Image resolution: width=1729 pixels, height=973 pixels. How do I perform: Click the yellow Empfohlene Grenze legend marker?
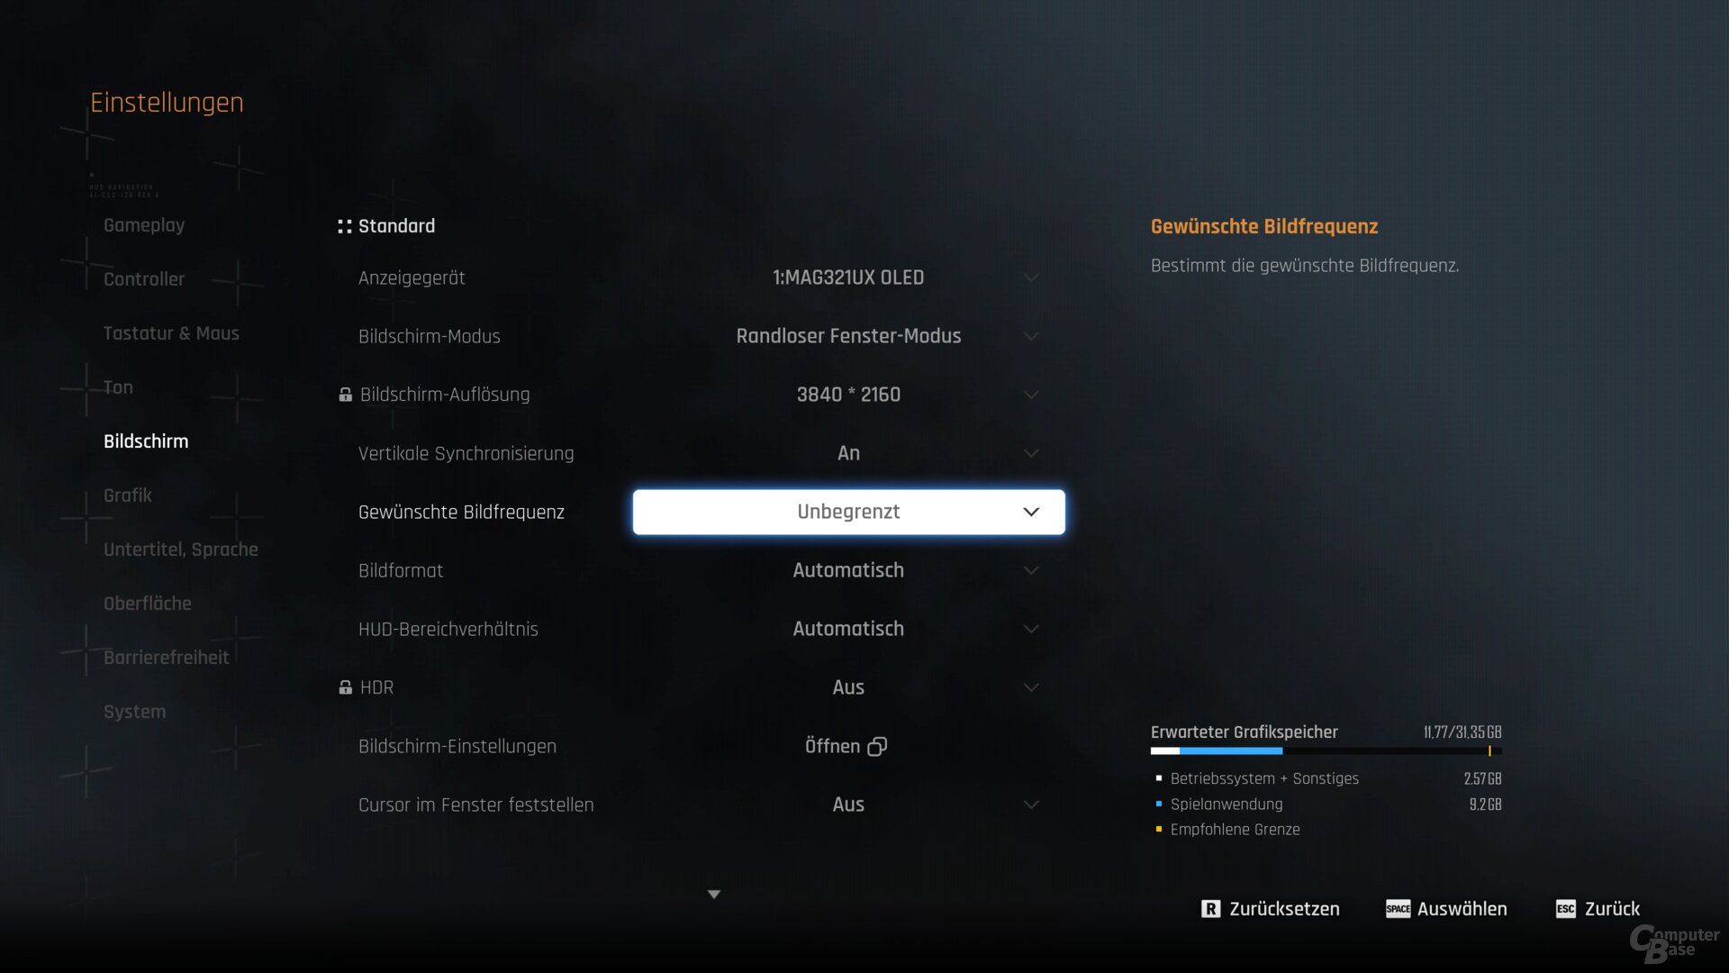point(1159,829)
